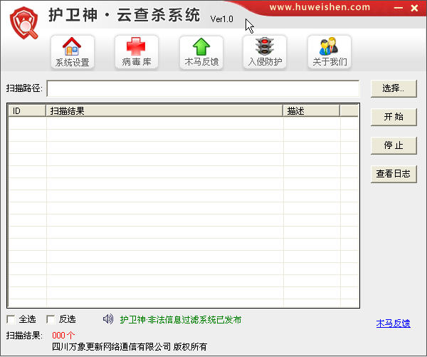Sort by the ID column header

coord(27,110)
